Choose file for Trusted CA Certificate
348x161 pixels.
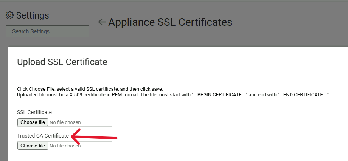pyautogui.click(x=33, y=146)
